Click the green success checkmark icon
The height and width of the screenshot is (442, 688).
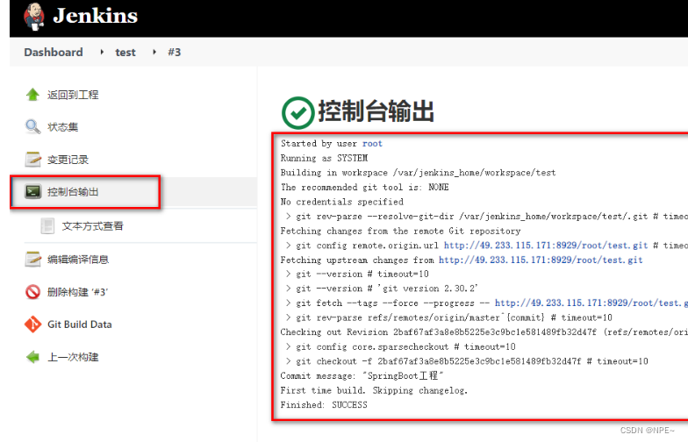pyautogui.click(x=298, y=112)
